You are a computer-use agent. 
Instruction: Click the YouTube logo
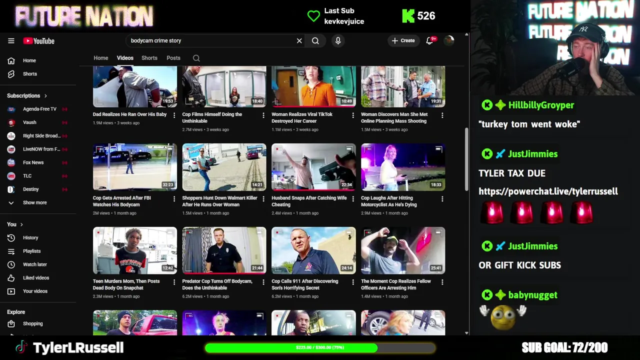(x=38, y=41)
